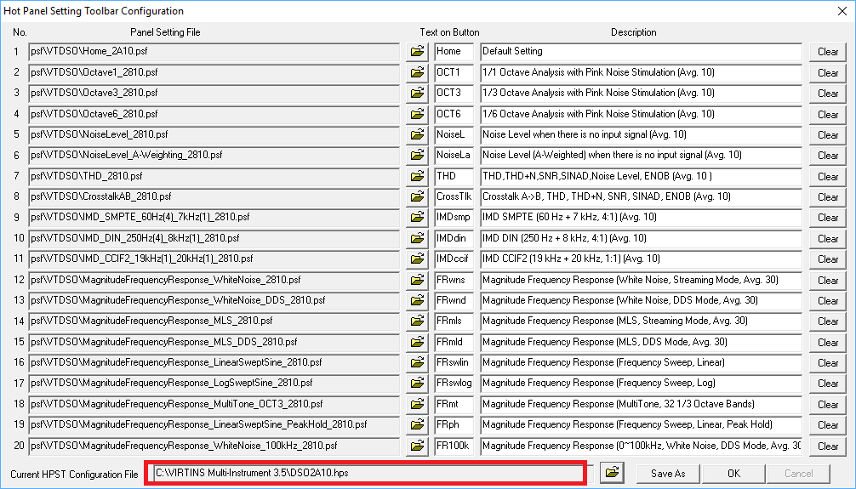Confirm the configuration with OK
This screenshot has height=489, width=856.
[733, 473]
